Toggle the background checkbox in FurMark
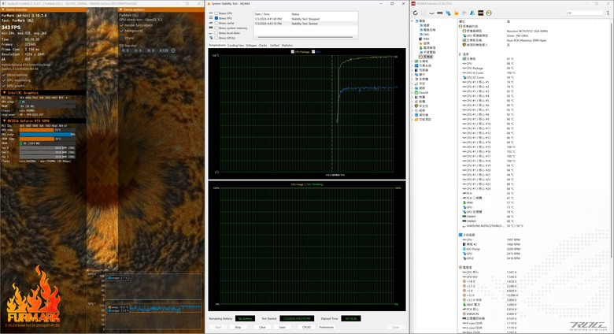 (x=121, y=31)
